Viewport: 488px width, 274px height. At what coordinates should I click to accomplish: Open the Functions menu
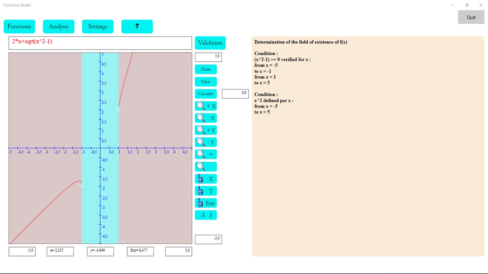[19, 26]
